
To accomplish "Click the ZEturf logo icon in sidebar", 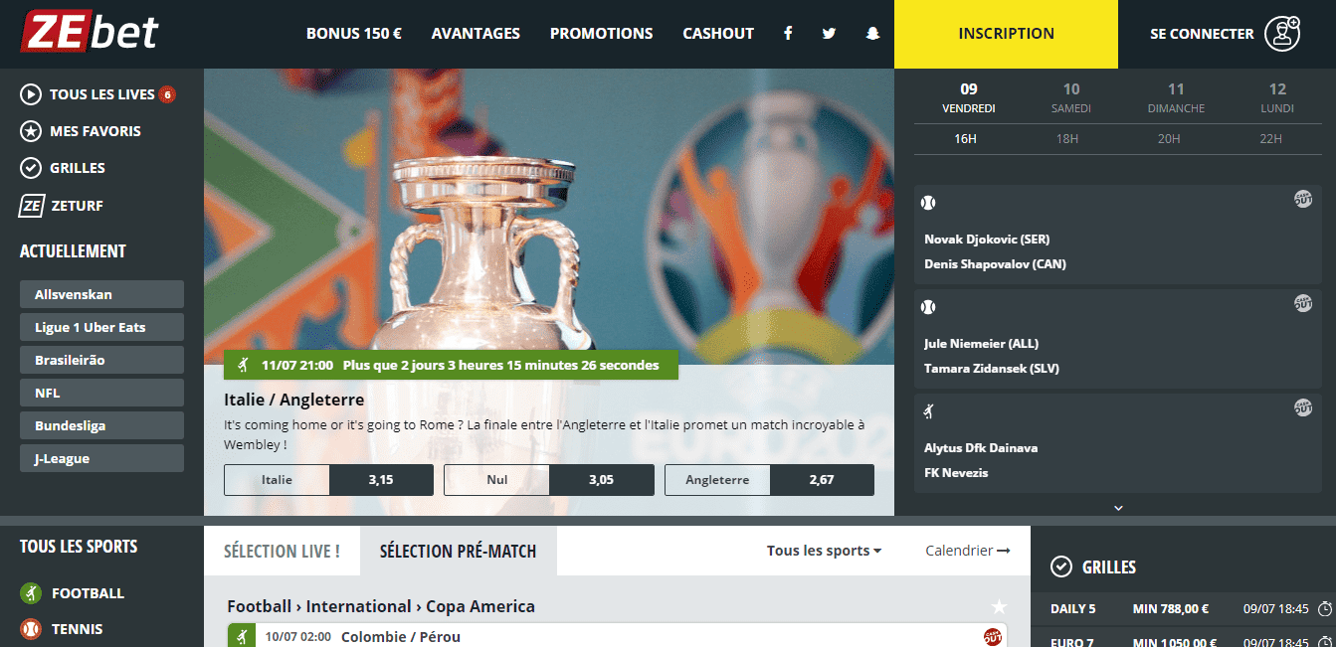I will pyautogui.click(x=32, y=206).
